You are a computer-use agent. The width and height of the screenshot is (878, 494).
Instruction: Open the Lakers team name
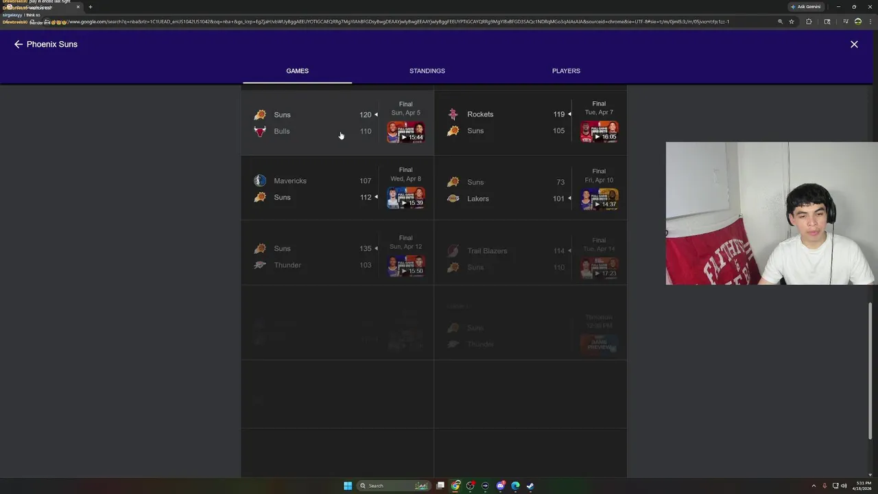coord(478,198)
